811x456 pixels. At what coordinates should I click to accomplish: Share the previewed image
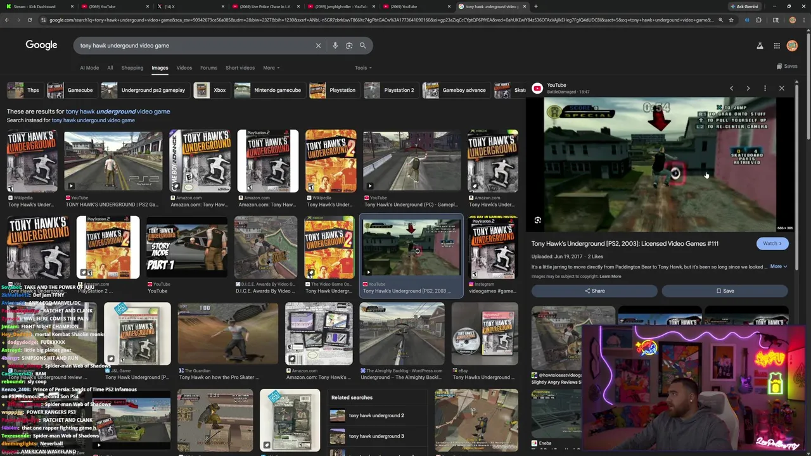(x=594, y=291)
